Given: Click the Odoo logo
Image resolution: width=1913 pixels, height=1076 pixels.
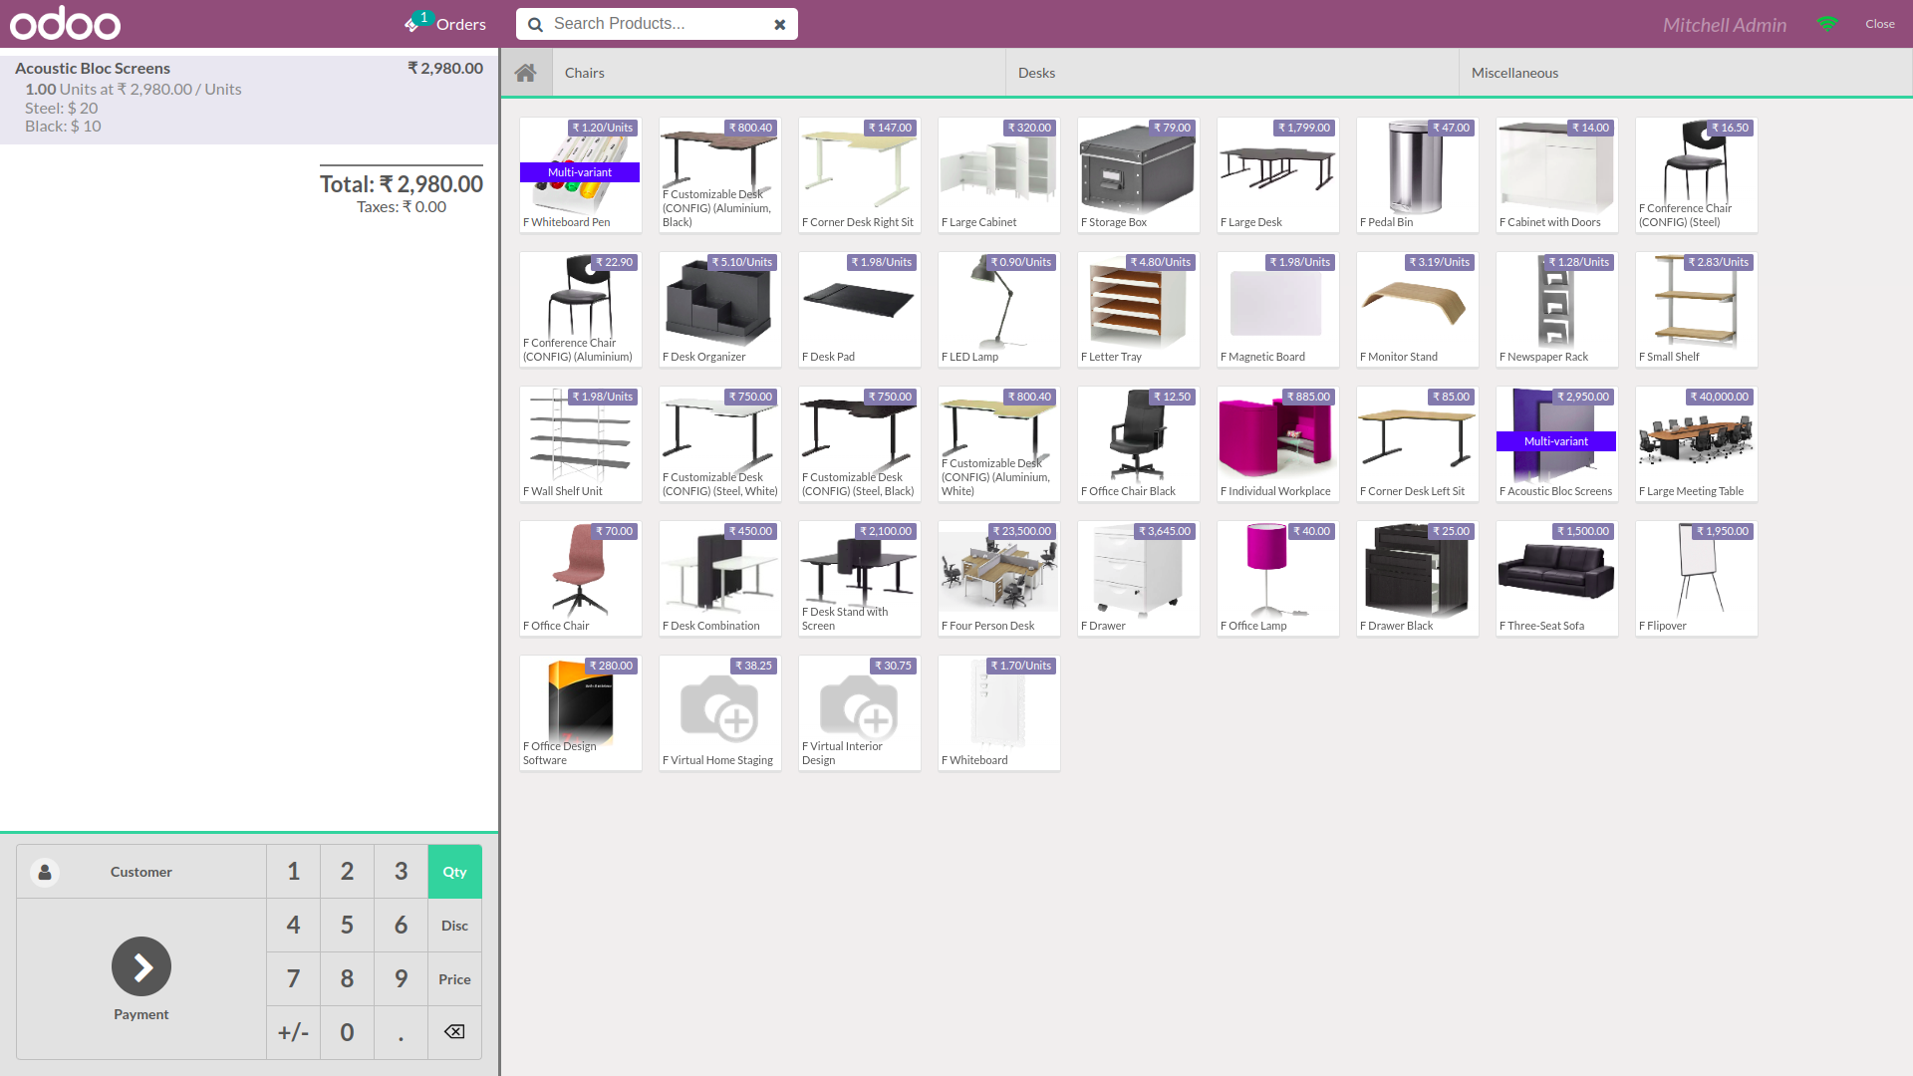Looking at the screenshot, I should (66, 24).
